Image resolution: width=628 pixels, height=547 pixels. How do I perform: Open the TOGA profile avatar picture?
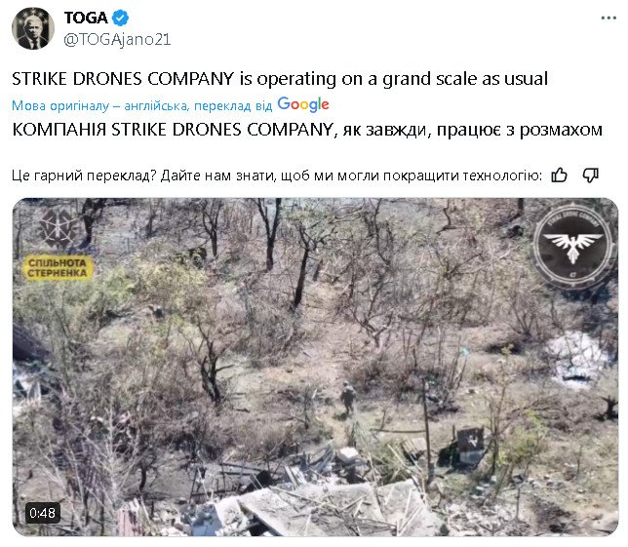[x=33, y=28]
